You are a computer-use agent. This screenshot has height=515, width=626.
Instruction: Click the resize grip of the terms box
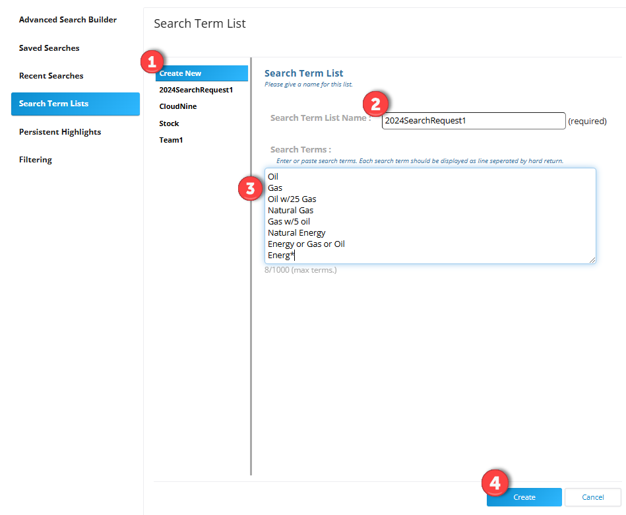coord(592,261)
